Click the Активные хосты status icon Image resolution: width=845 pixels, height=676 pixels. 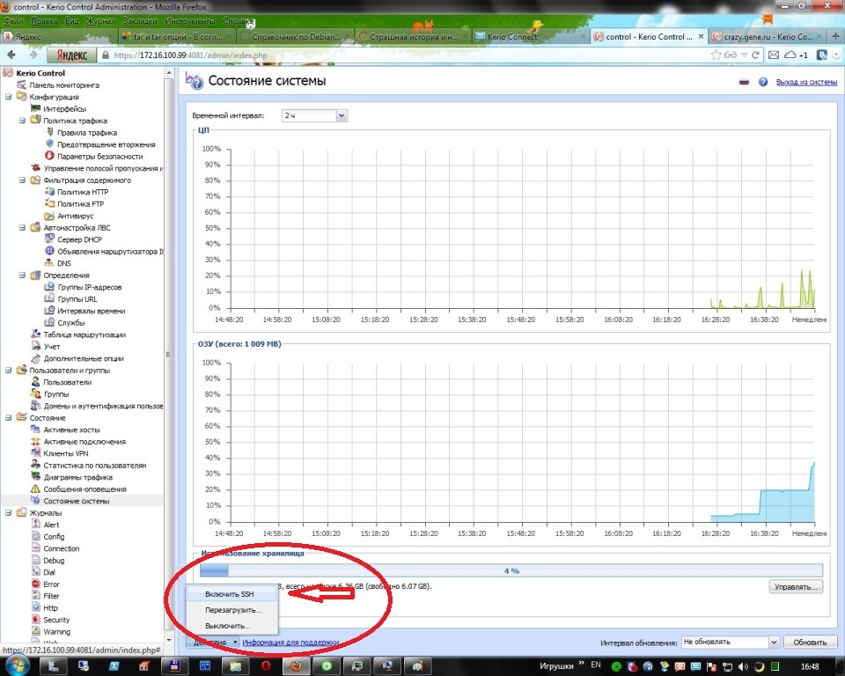coord(36,430)
